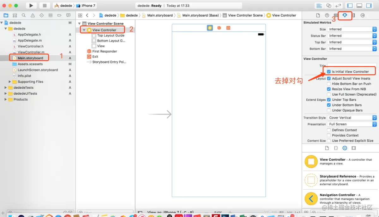
Task: Open the find navigator magnifier
Action: (24, 15)
